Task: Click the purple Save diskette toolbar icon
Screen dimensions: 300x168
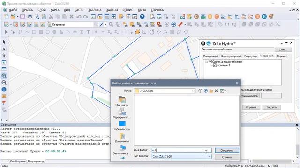Action: (22, 17)
